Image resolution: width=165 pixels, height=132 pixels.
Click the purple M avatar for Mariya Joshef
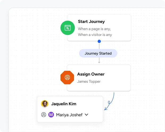tap(51, 115)
